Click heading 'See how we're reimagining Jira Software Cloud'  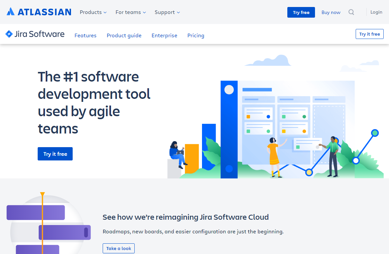[x=186, y=217]
